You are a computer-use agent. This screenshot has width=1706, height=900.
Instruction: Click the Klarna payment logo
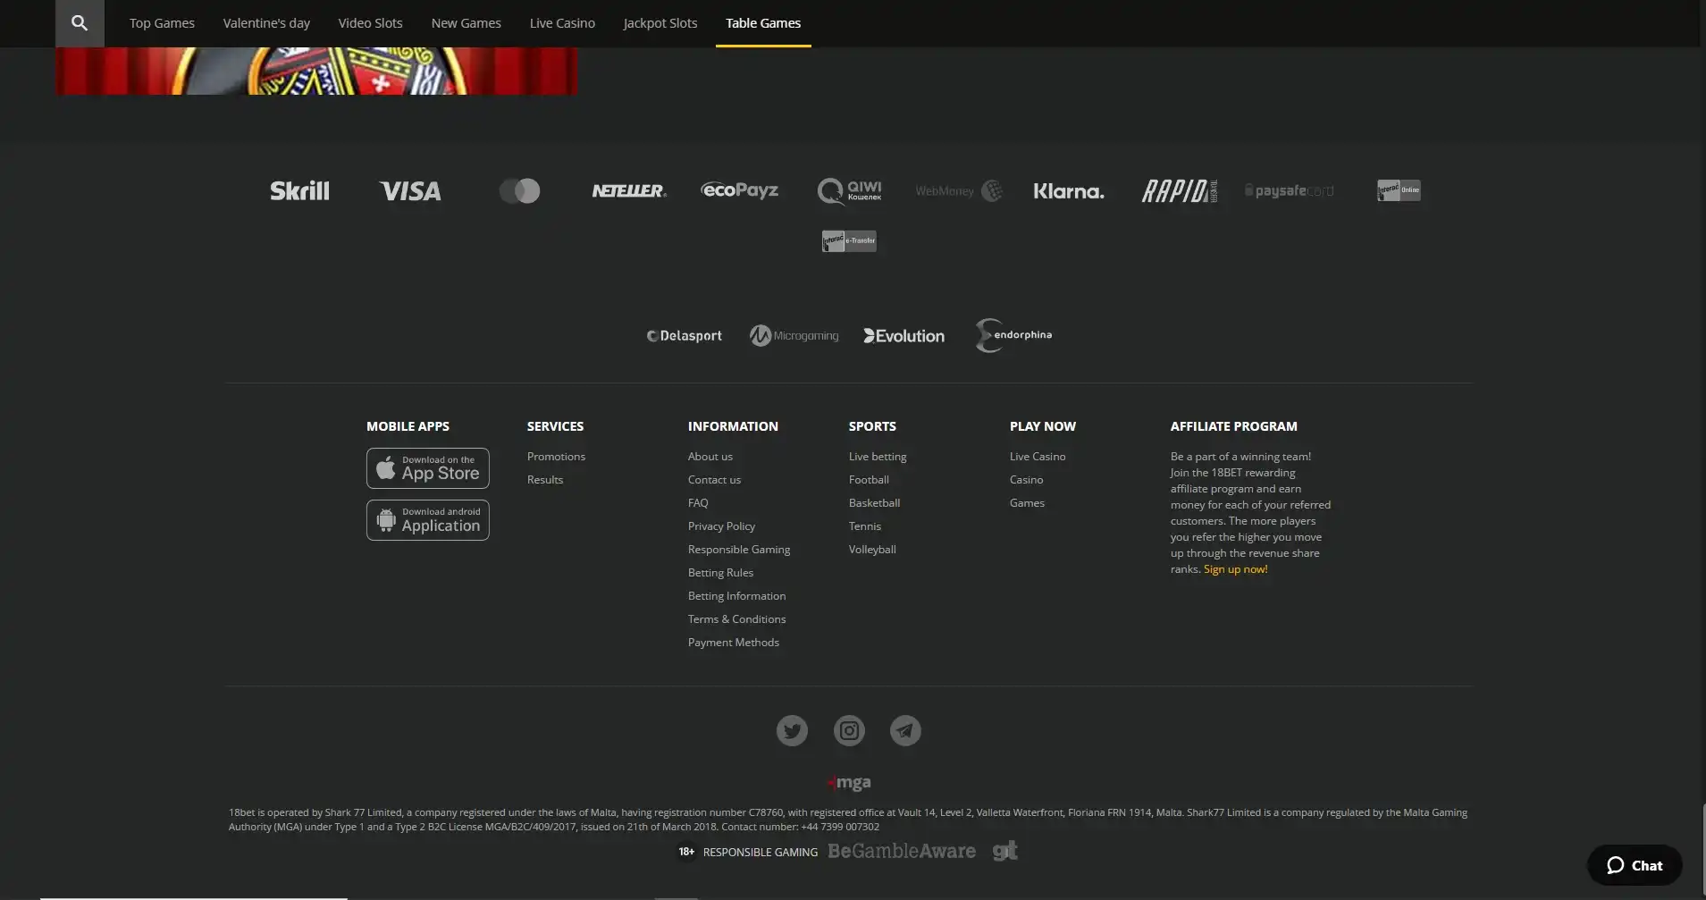click(x=1068, y=191)
